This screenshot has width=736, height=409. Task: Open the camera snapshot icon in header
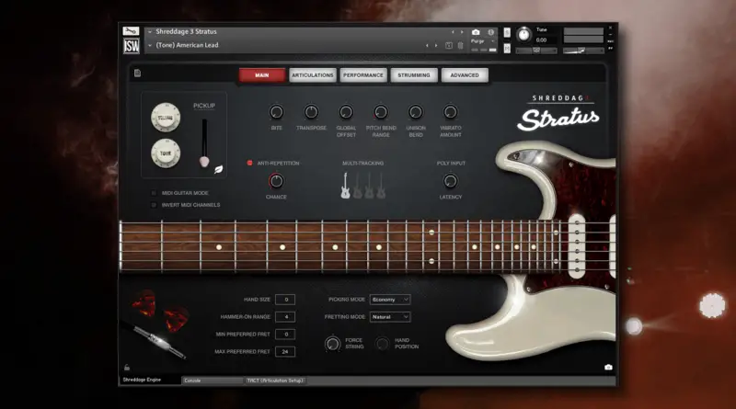coord(476,32)
